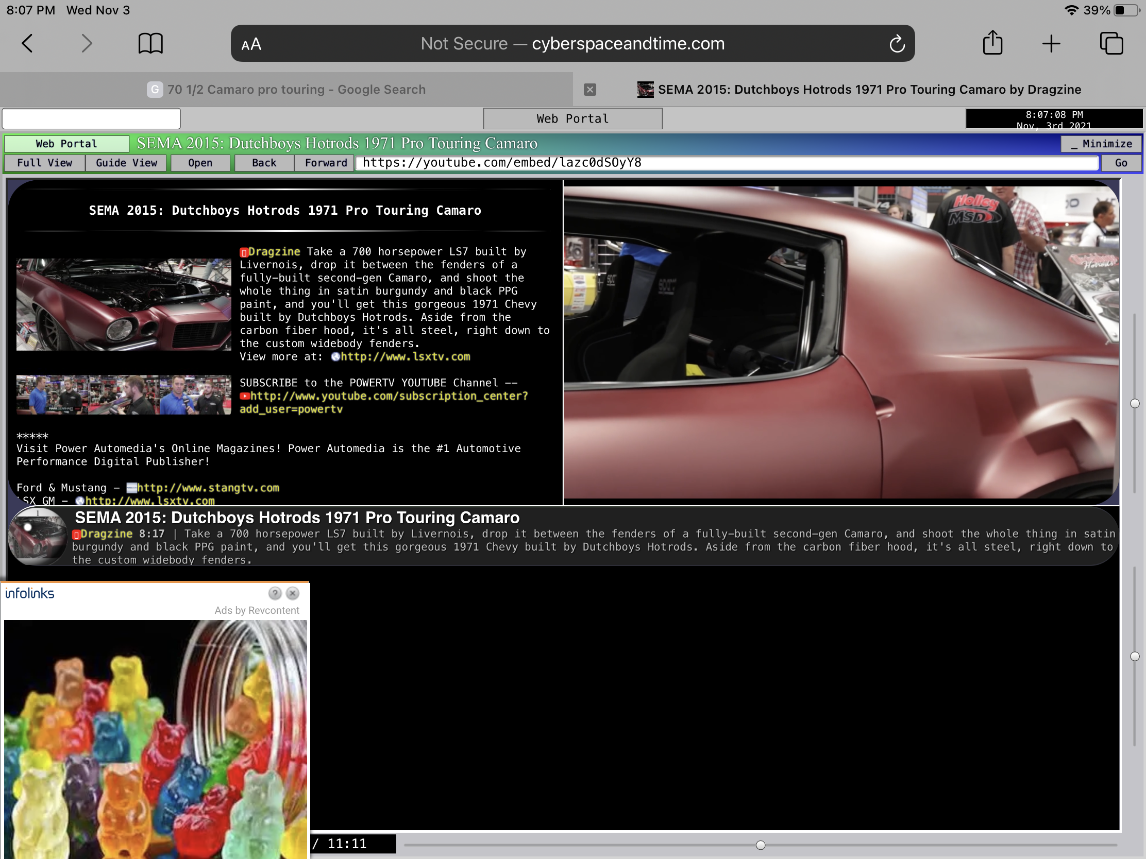
Task: Click the Open button
Action: (x=200, y=163)
